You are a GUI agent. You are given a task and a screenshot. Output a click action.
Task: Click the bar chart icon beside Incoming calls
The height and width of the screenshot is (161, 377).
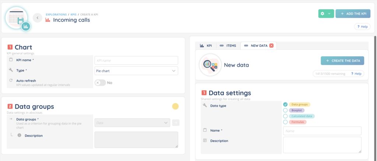click(48, 20)
